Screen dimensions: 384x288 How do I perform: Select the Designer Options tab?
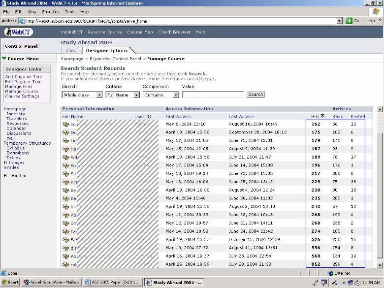coord(107,50)
